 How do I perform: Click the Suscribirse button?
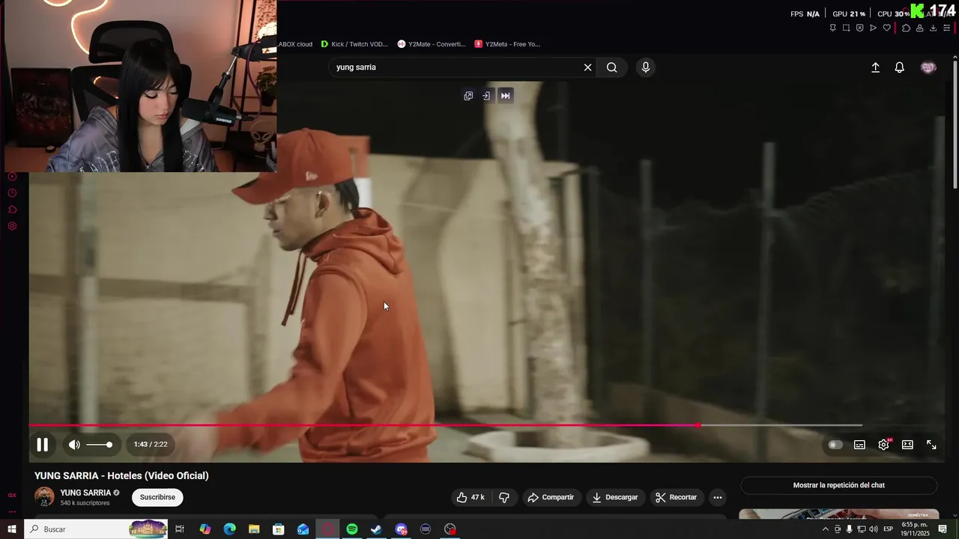click(x=157, y=497)
